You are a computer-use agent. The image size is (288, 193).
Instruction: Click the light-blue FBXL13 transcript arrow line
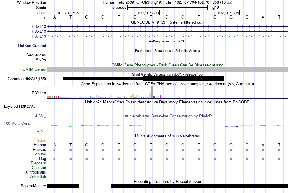(168, 36)
